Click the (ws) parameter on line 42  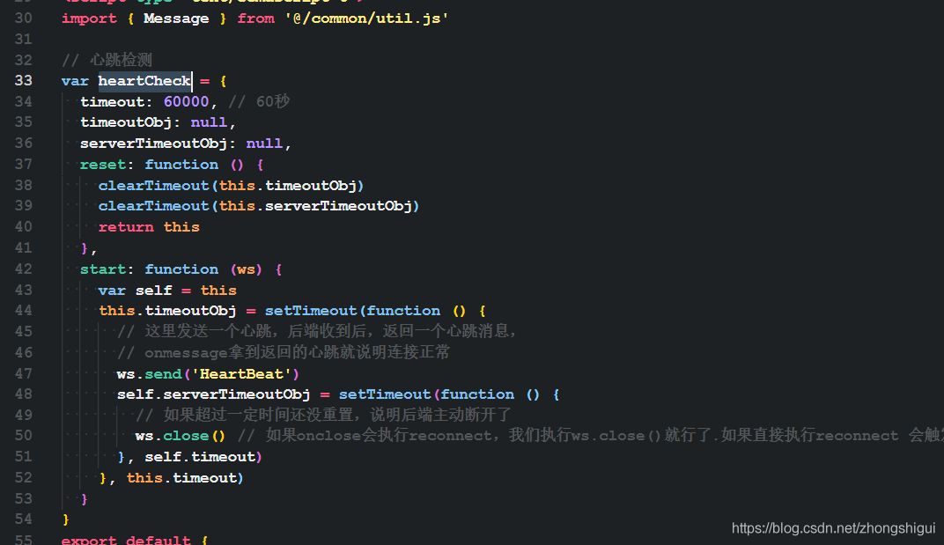[x=247, y=269]
